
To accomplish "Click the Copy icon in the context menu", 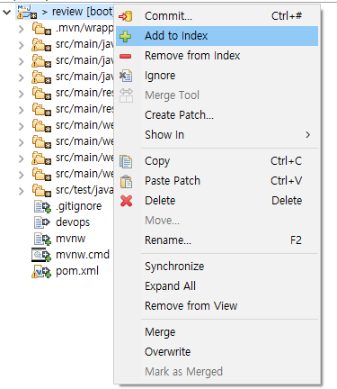I will [126, 161].
